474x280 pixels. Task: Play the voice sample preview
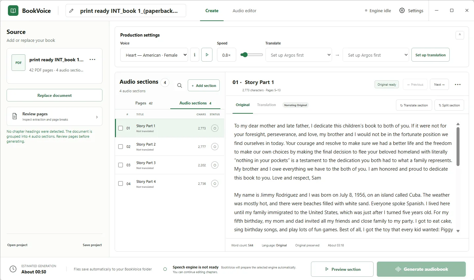(207, 55)
